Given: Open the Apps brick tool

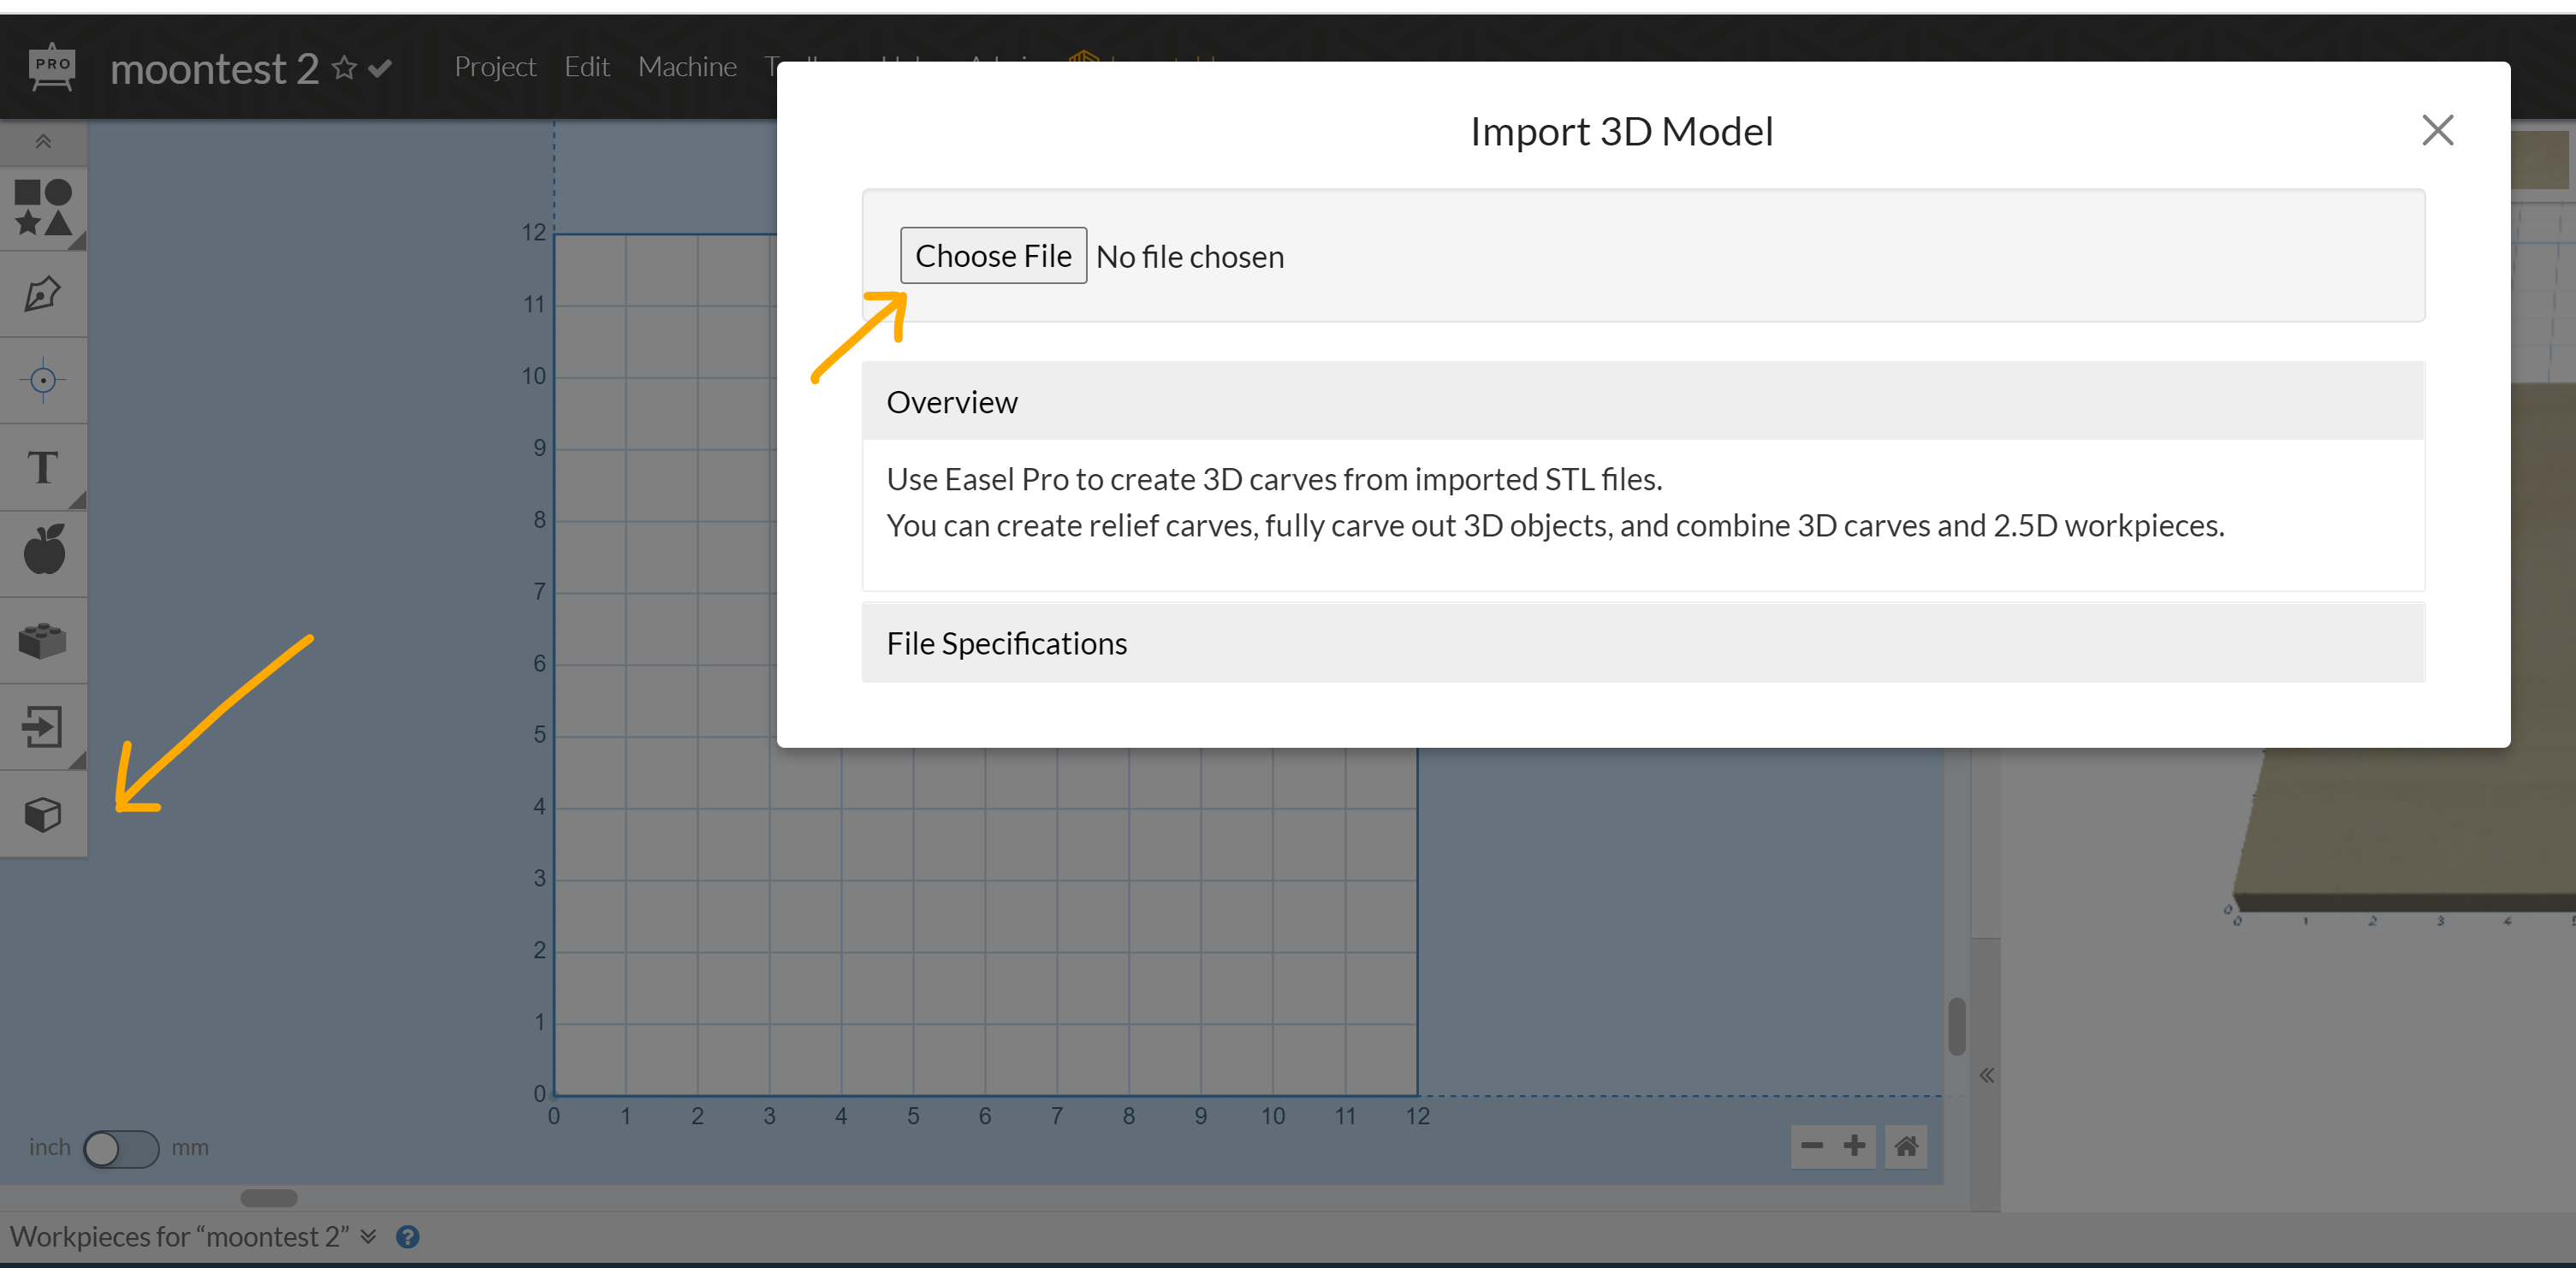Looking at the screenshot, I should click(43, 640).
